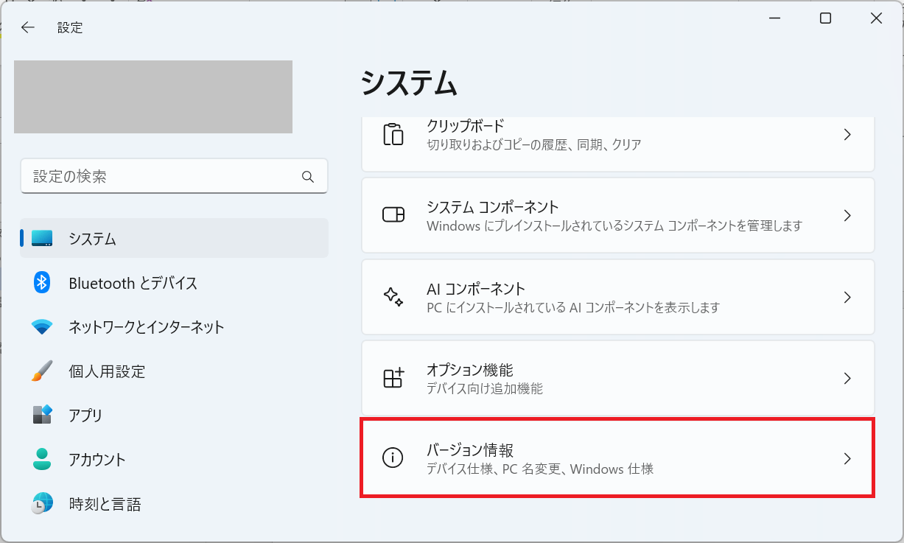904x543 pixels.
Task: Click text 切り取りおよびコピーの履歴、同期、クリア
Action: click(x=534, y=144)
